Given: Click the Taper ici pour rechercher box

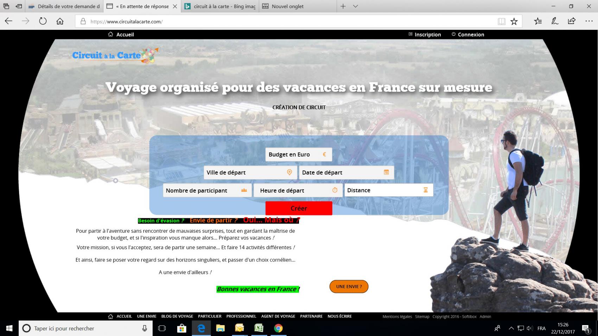Looking at the screenshot, I should [85, 328].
